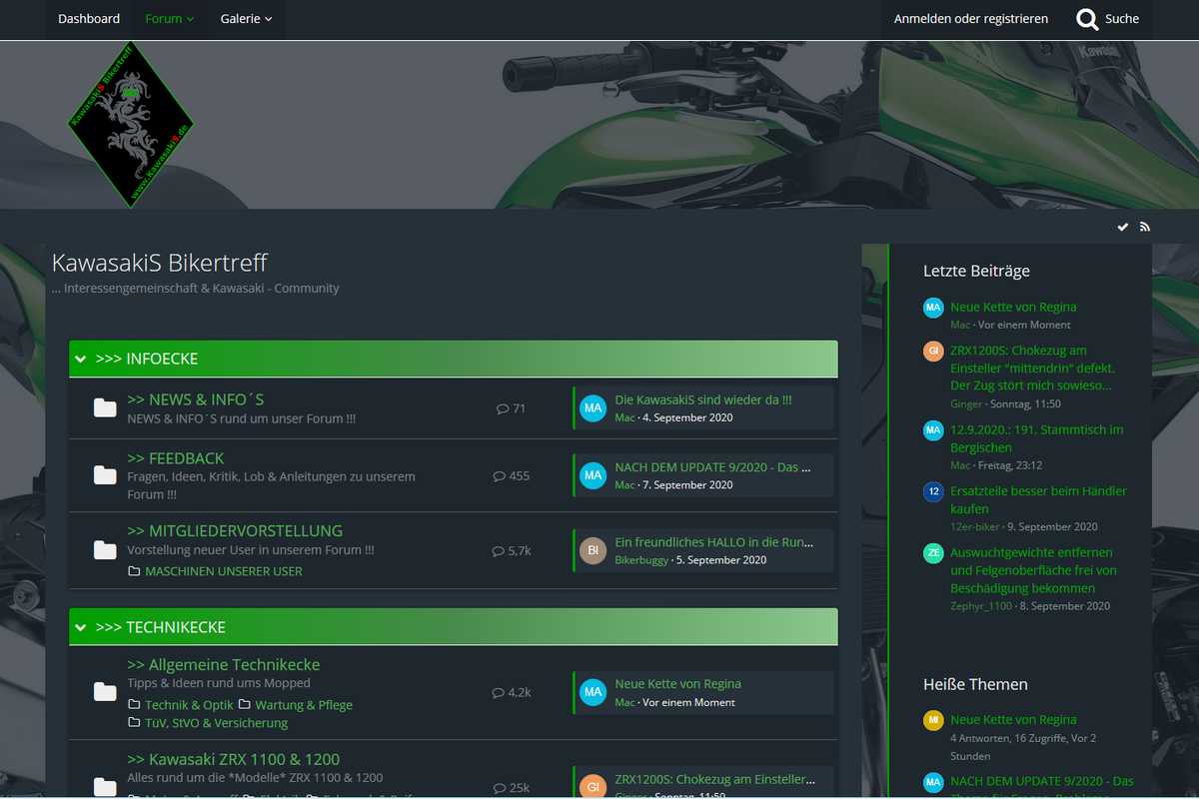The image size is (1199, 799).
Task: Click folder icon of NEWS & INFO´S forum
Action: click(x=105, y=407)
